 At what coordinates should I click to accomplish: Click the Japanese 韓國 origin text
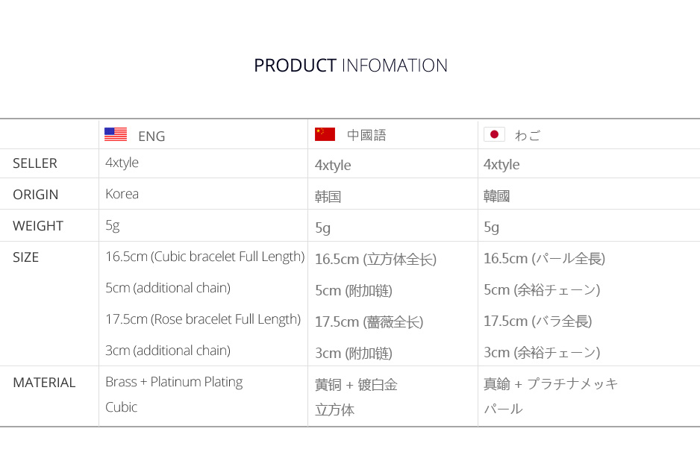(497, 196)
